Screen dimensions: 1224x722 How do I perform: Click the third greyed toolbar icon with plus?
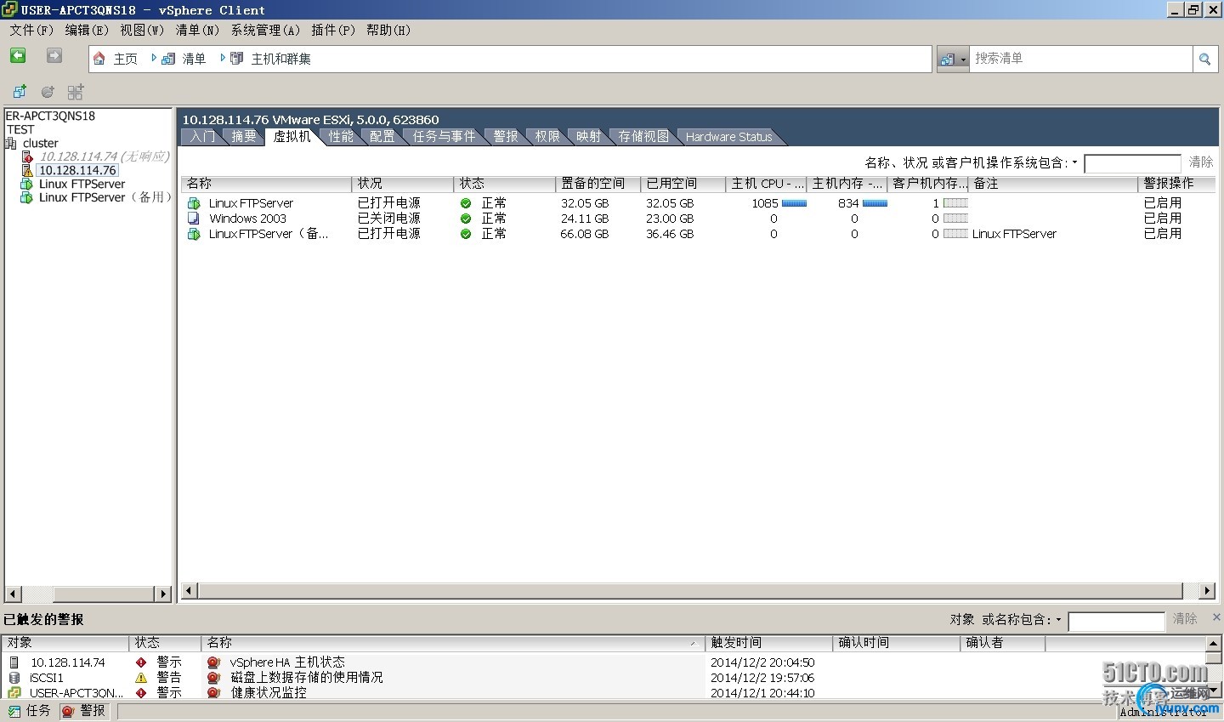pyautogui.click(x=76, y=92)
